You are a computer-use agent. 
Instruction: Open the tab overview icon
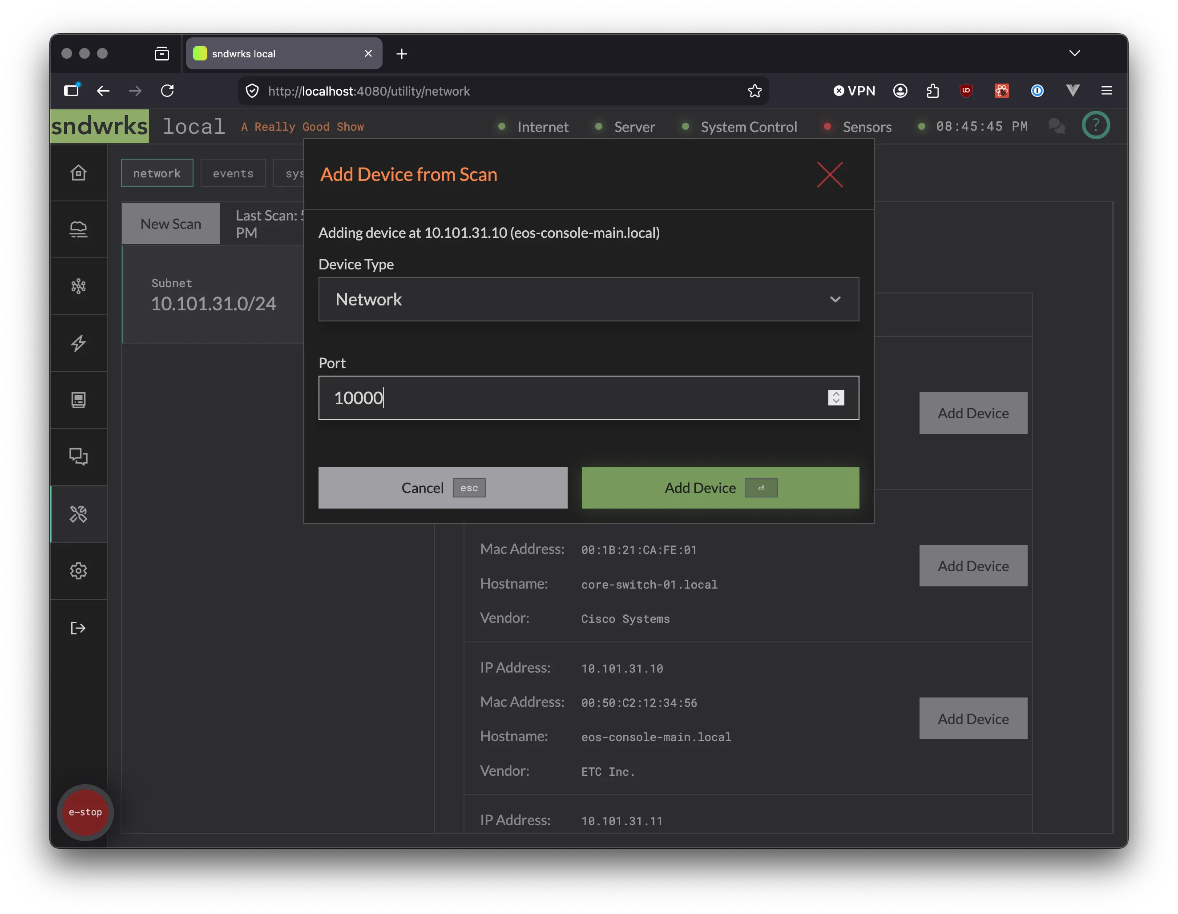[162, 53]
